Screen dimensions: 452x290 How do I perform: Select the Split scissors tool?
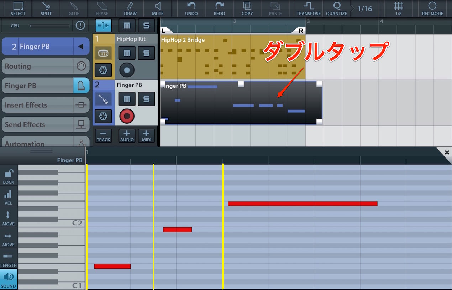click(46, 9)
